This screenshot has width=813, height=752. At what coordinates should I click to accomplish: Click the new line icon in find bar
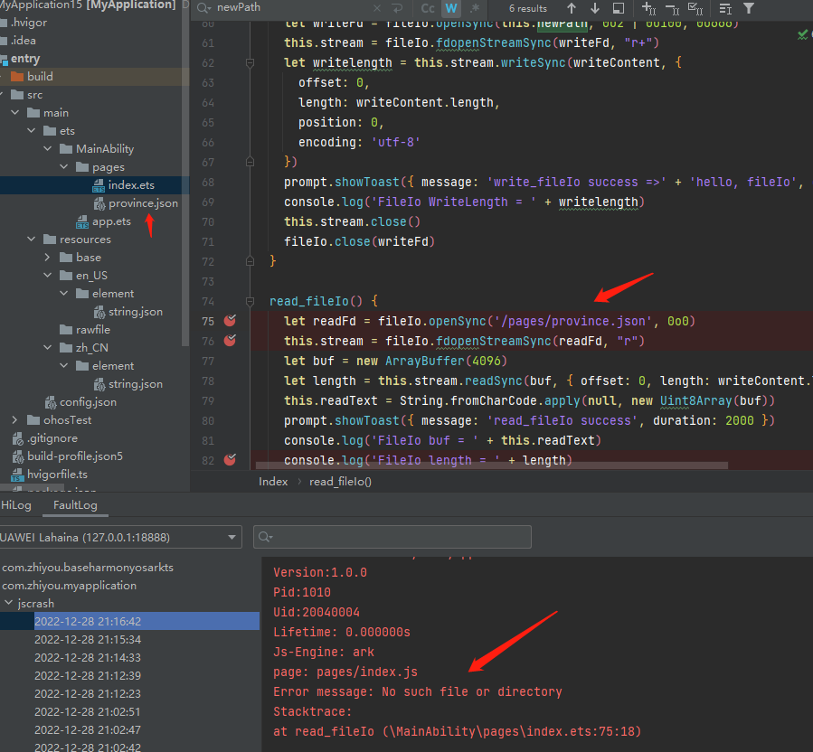[x=397, y=8]
